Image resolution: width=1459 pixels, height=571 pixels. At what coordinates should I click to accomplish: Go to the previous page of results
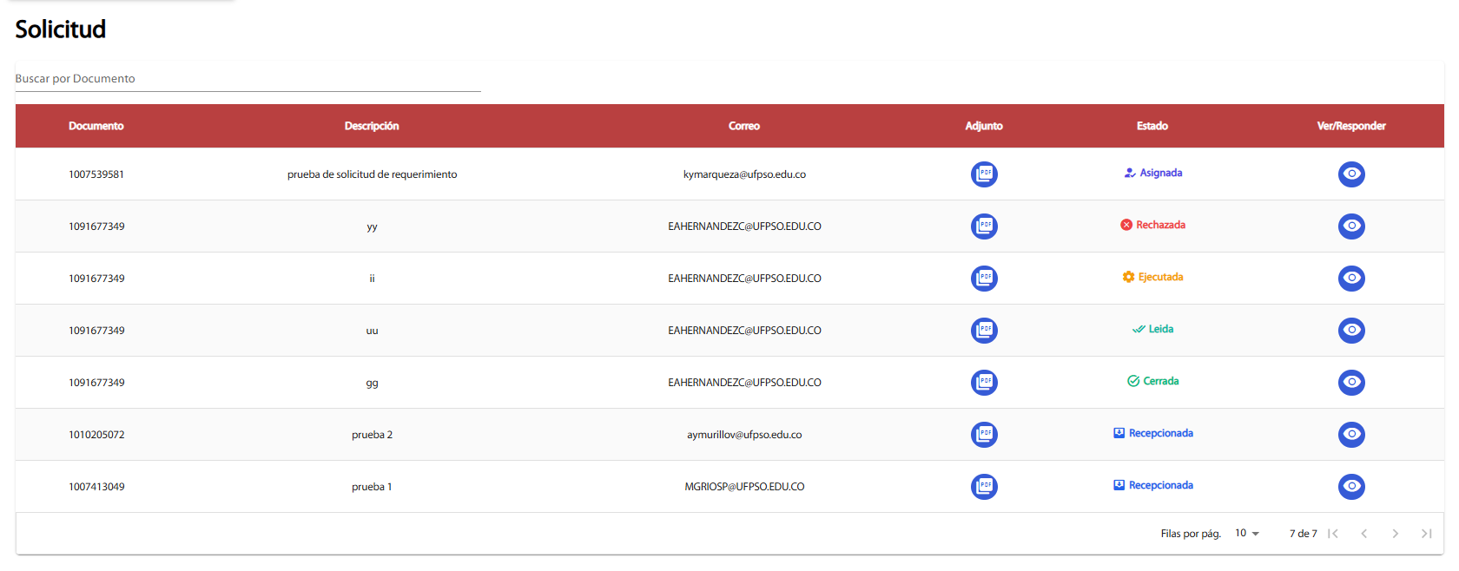click(1363, 534)
